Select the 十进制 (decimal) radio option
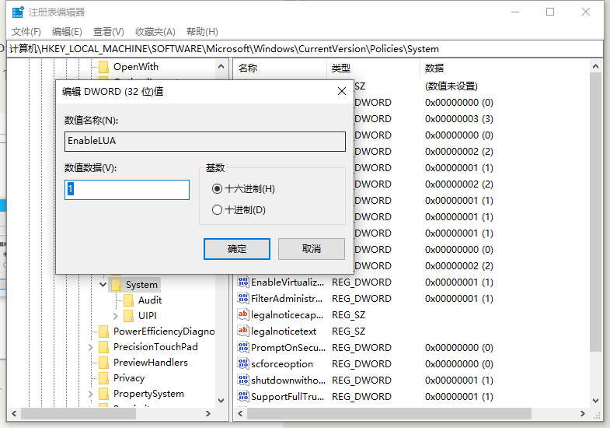610x428 pixels. click(x=217, y=210)
